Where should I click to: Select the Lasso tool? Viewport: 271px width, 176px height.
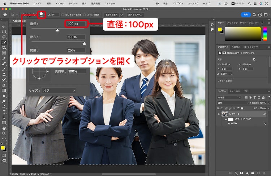pyautogui.click(x=4, y=37)
